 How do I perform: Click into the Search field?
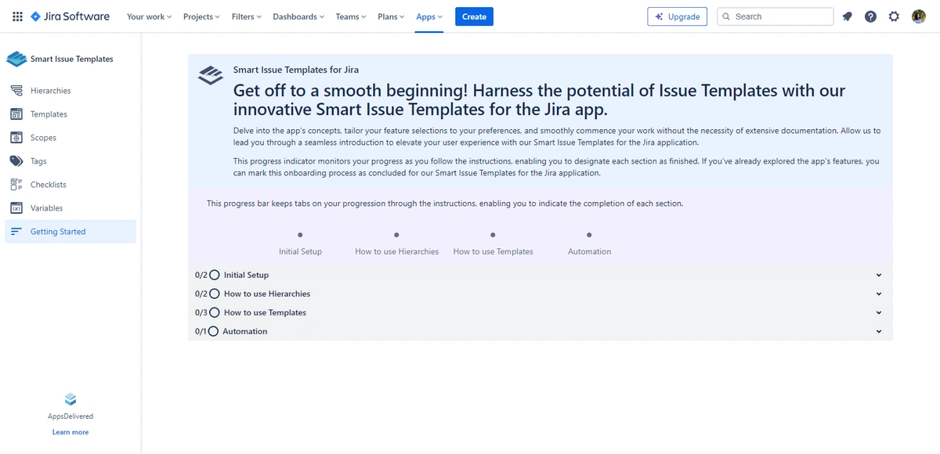pos(775,16)
